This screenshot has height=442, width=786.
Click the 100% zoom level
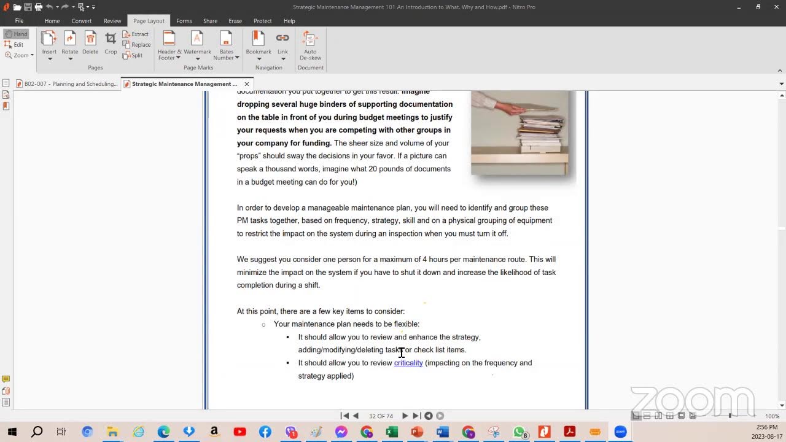[772, 416]
